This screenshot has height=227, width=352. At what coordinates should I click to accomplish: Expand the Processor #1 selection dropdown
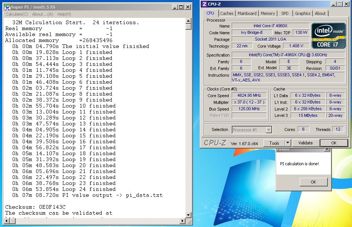pyautogui.click(x=269, y=130)
